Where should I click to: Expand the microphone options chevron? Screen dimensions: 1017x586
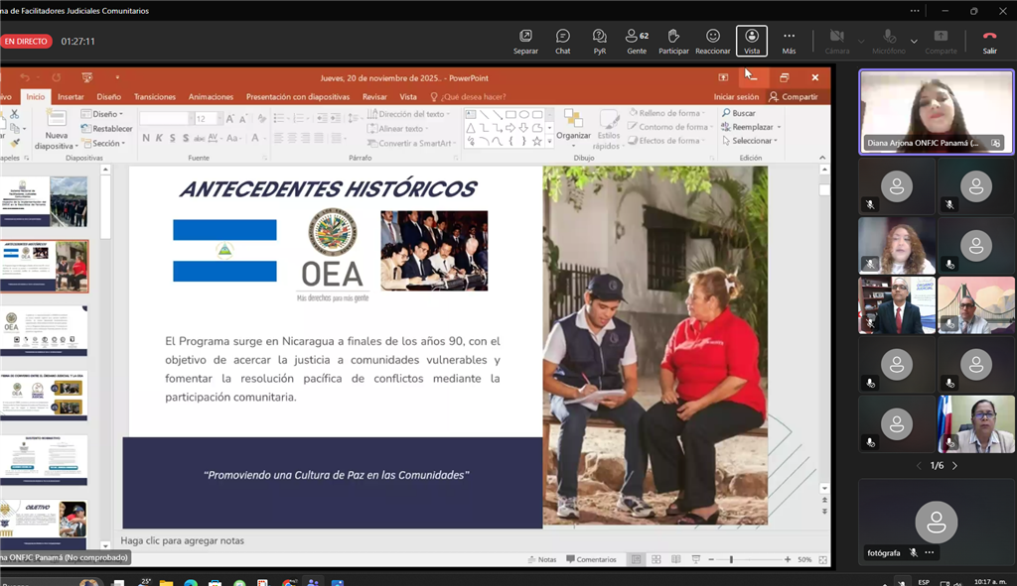(x=914, y=41)
